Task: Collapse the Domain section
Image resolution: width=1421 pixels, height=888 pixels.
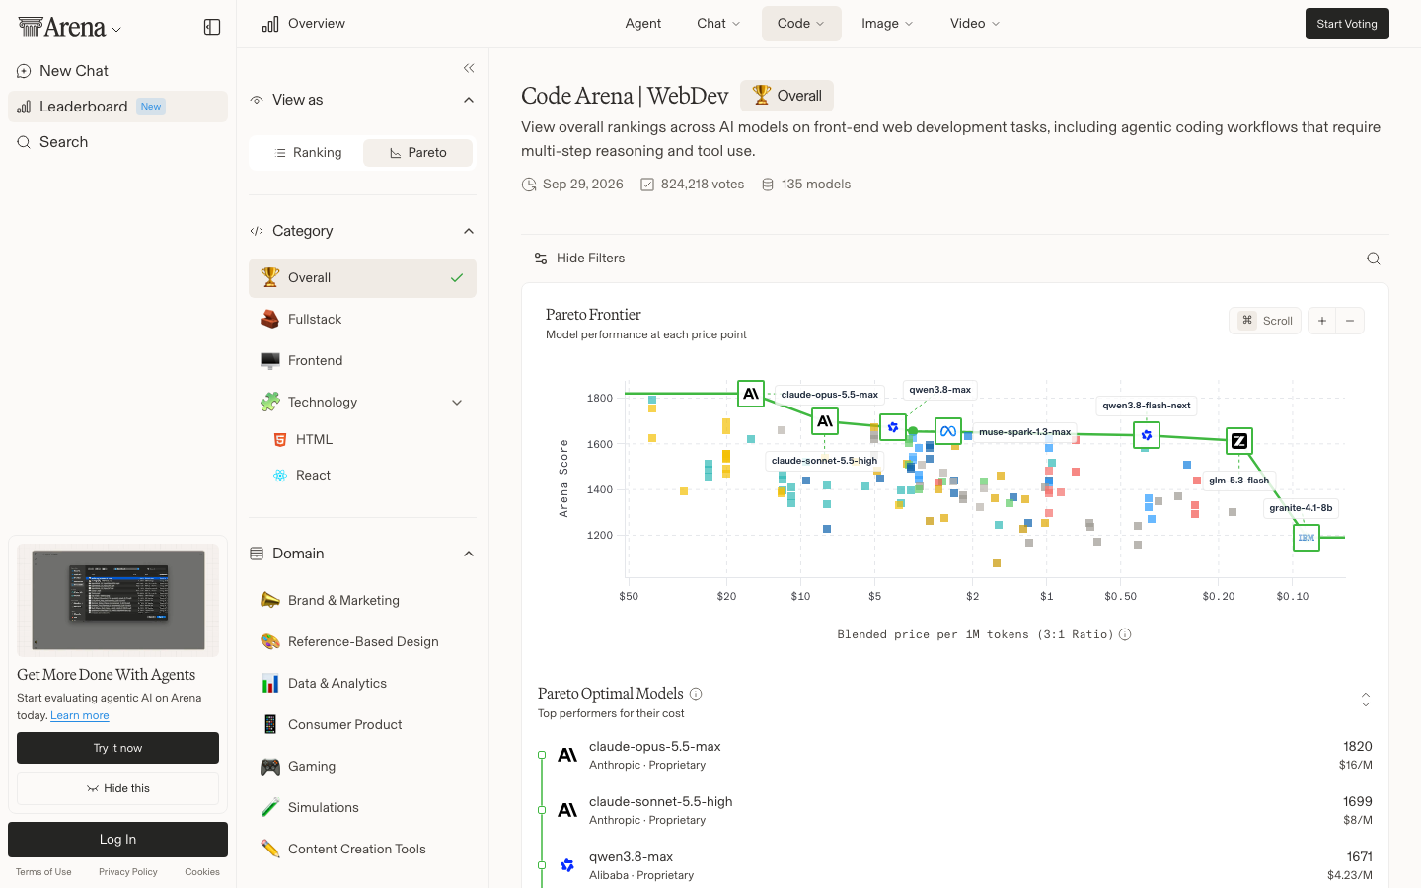Action: [x=469, y=554]
